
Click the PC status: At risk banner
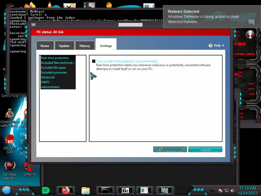coord(130,32)
